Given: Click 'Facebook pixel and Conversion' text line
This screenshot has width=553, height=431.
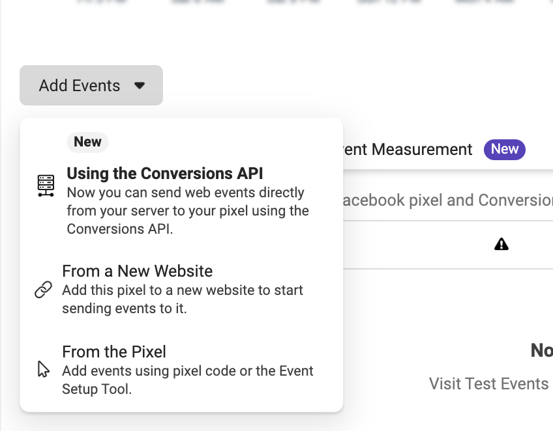Looking at the screenshot, I should 448,200.
